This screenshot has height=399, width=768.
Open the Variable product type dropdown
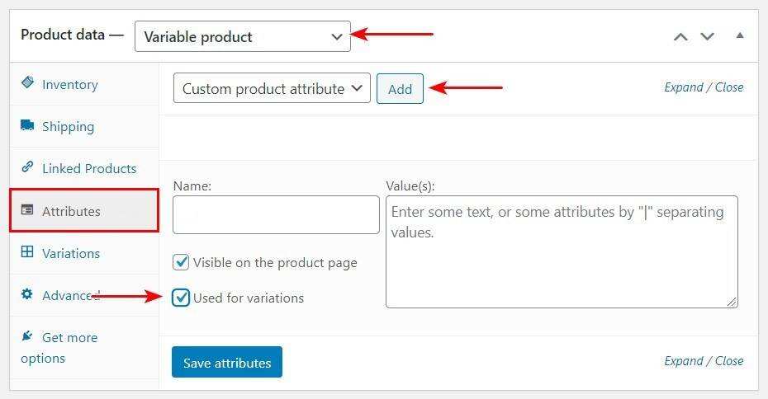tap(242, 36)
